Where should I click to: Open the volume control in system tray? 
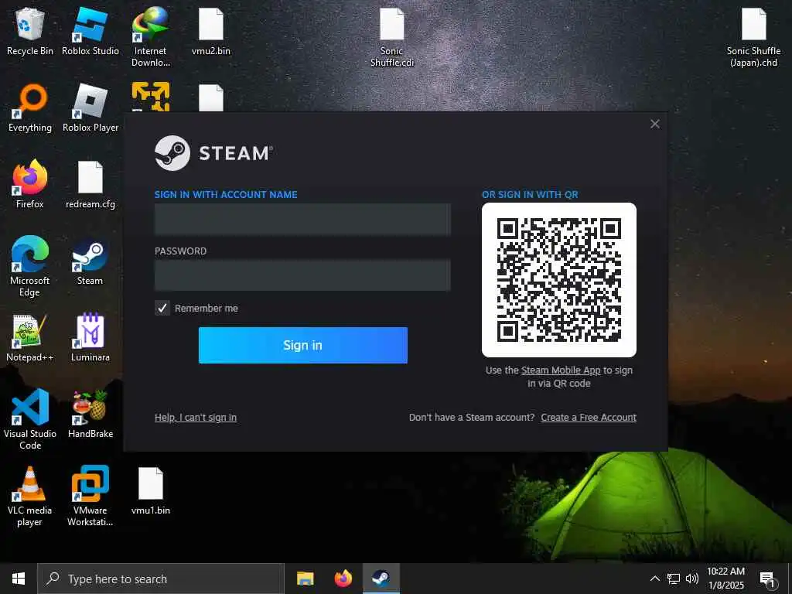point(692,579)
